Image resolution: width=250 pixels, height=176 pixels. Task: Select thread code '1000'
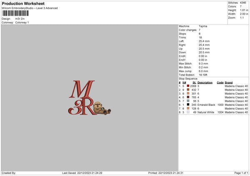click(x=220, y=105)
